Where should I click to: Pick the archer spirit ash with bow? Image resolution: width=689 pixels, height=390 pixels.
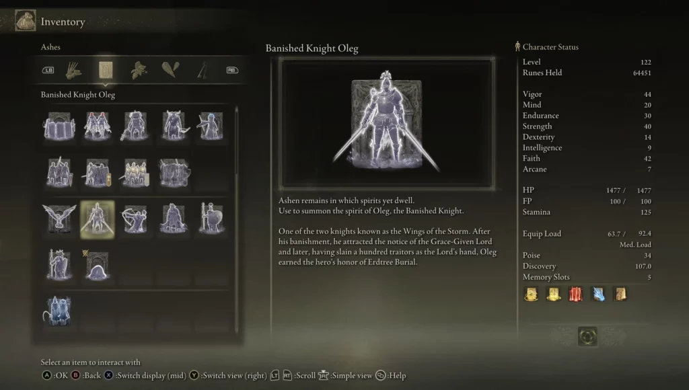coord(135,219)
